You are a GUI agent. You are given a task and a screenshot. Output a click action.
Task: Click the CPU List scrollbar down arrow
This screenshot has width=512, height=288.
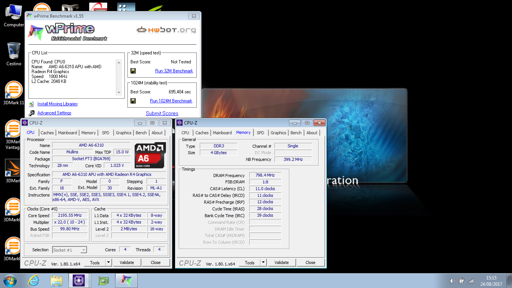[x=119, y=93]
